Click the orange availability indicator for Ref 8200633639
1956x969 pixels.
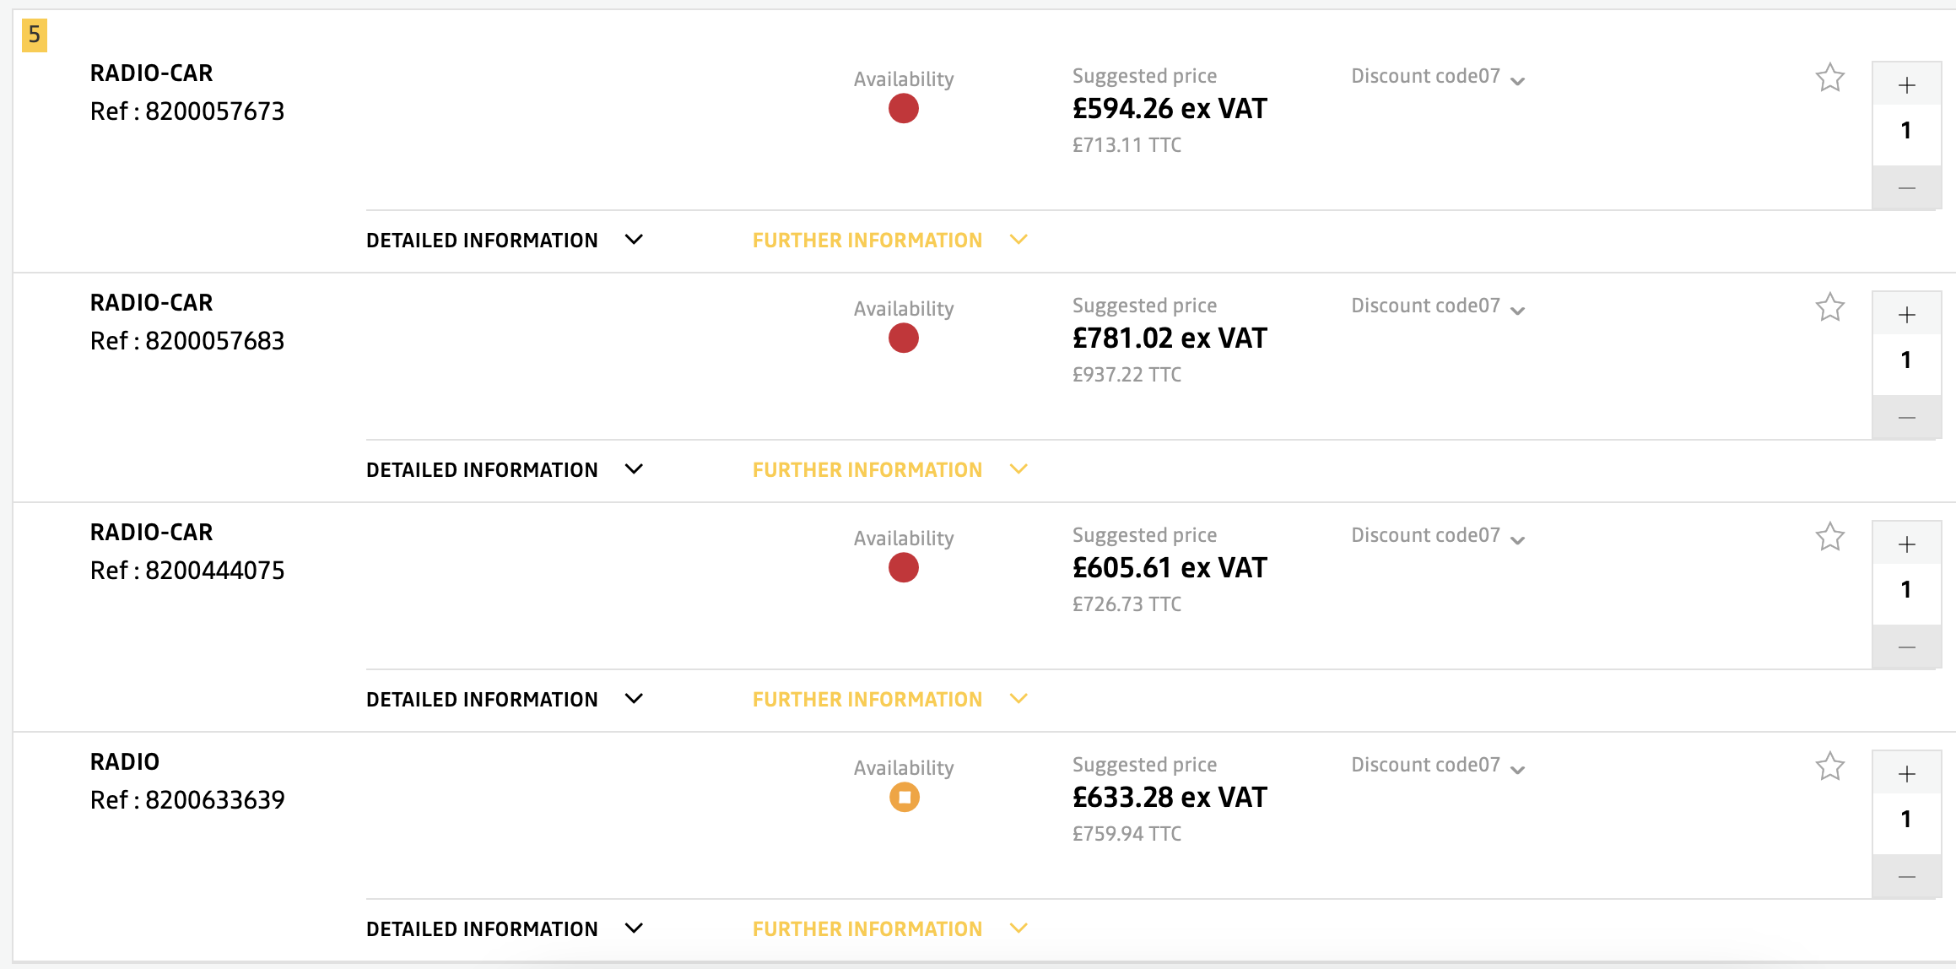click(904, 797)
